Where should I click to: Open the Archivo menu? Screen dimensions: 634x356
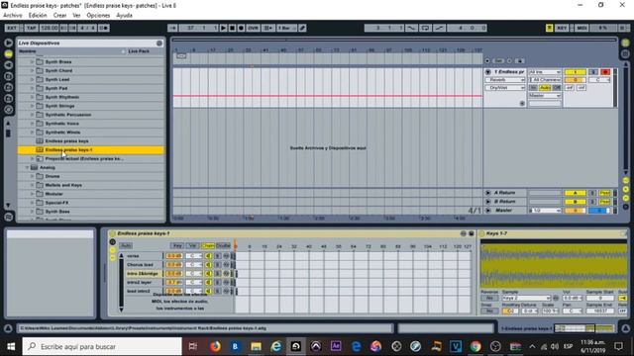(13, 16)
